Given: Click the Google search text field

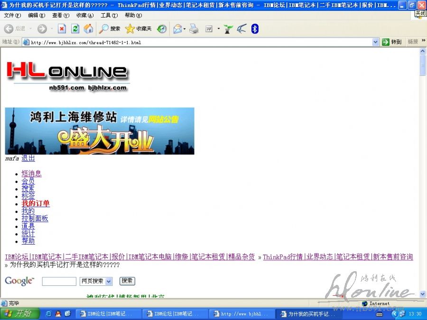Looking at the screenshot, I should [59, 281].
